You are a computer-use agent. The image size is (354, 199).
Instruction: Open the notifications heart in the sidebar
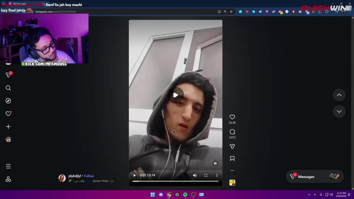pyautogui.click(x=8, y=114)
